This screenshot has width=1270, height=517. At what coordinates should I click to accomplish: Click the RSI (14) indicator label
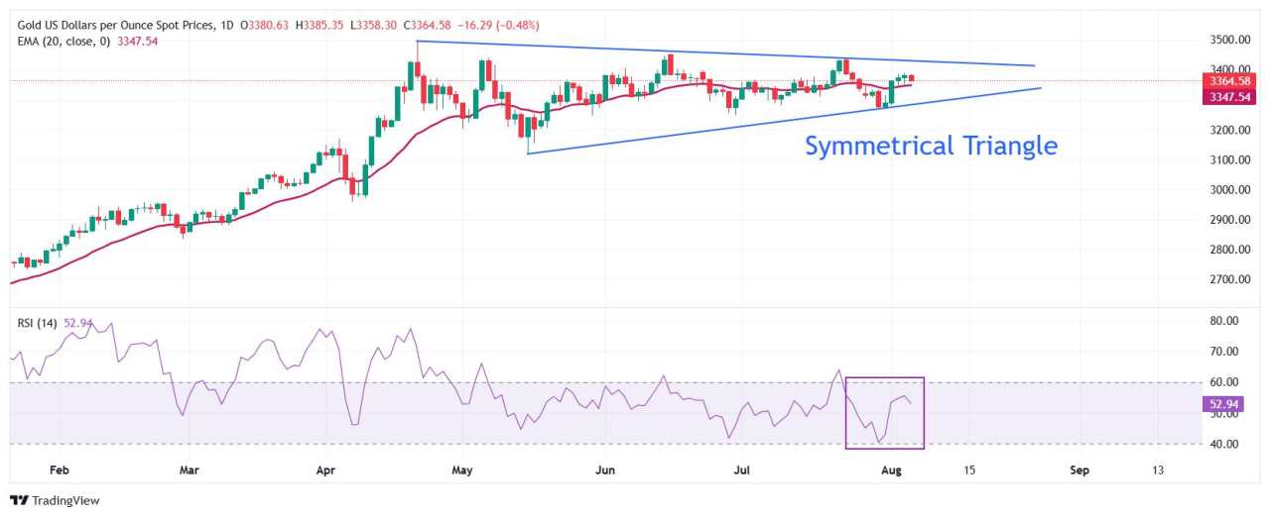coord(38,322)
